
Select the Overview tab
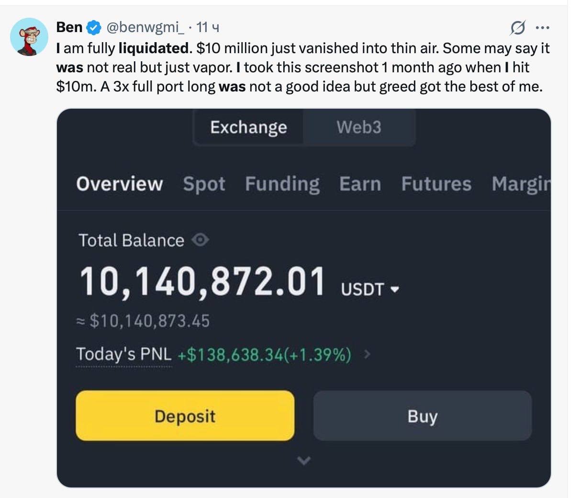point(120,184)
